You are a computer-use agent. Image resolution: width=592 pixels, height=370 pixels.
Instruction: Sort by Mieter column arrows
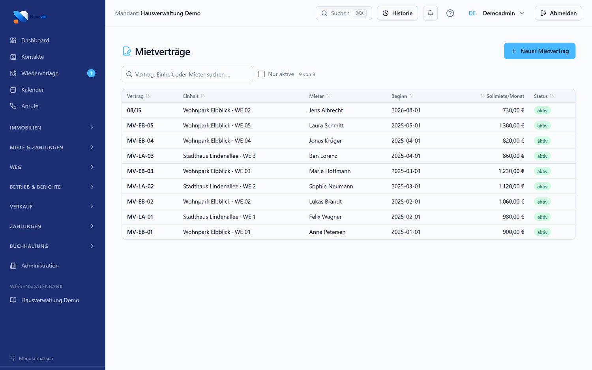pos(328,96)
